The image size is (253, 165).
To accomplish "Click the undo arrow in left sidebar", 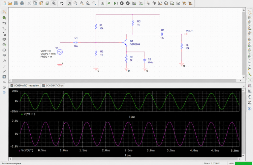I will (x=4, y=23).
